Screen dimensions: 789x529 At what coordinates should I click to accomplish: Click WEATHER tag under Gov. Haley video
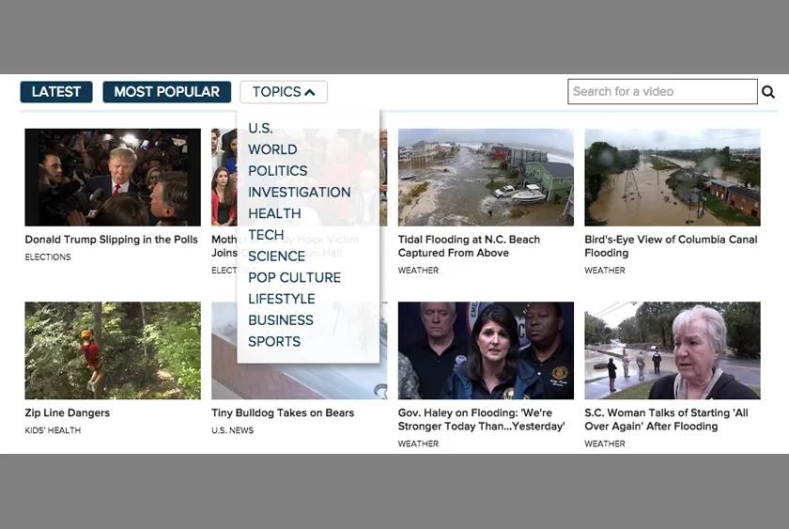pyautogui.click(x=418, y=443)
